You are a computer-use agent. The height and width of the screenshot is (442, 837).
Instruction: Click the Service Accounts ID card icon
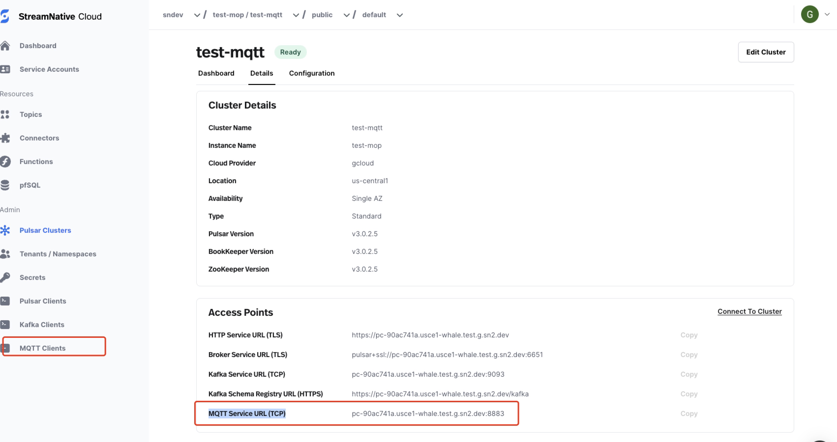click(x=5, y=69)
